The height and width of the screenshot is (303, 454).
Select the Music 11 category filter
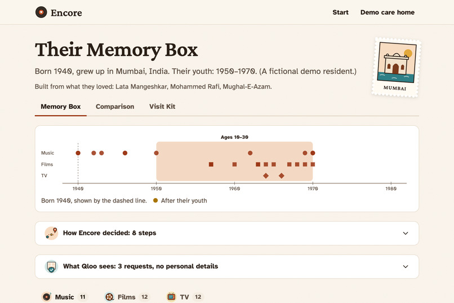(64, 297)
